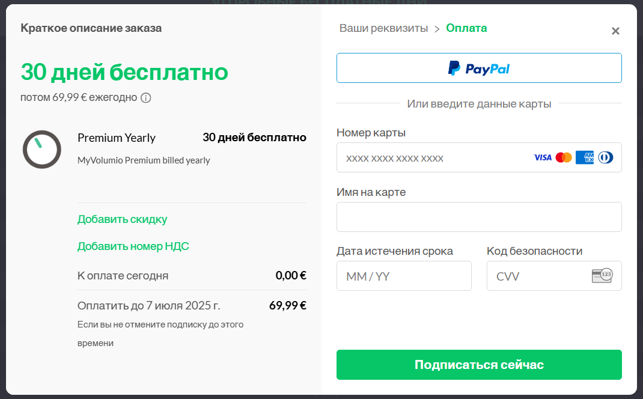Click the Diners Club card logo

click(x=606, y=157)
